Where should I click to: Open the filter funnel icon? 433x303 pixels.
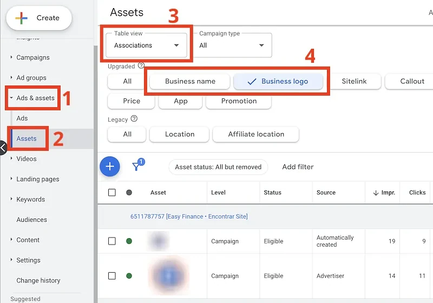pos(136,167)
